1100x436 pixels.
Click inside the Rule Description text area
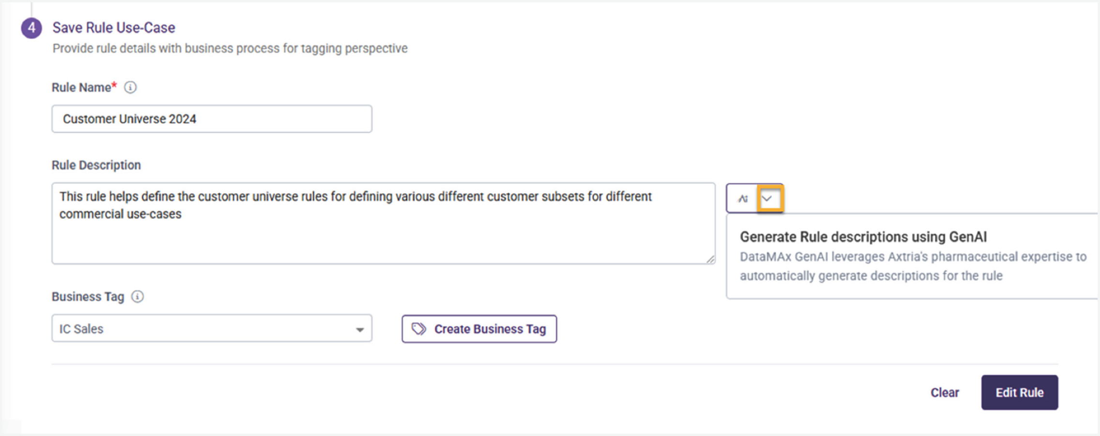[382, 237]
